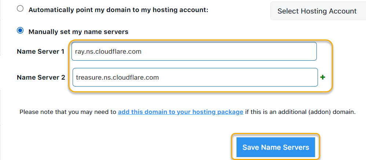This screenshot has width=366, height=160.
Task: Click the green plus icon to add name server
Action: click(323, 77)
